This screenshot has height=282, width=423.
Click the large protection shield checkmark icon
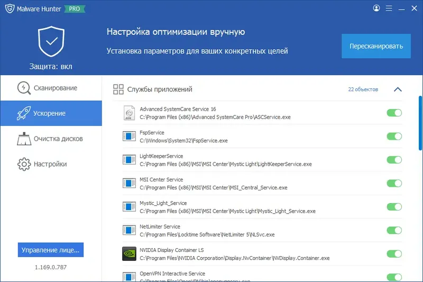tap(51, 41)
